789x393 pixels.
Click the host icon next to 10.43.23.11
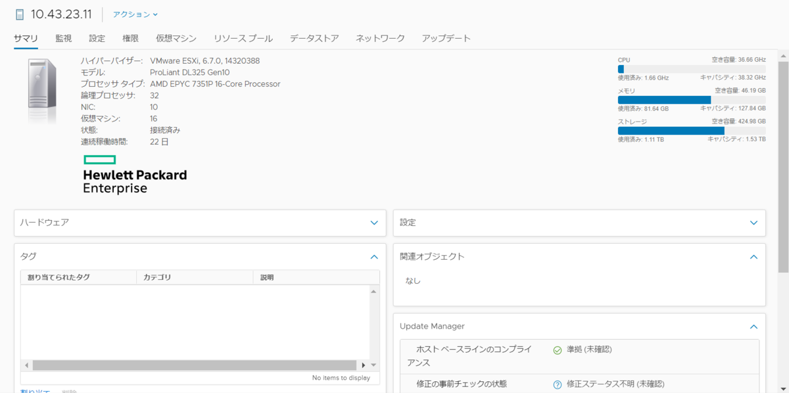[19, 14]
